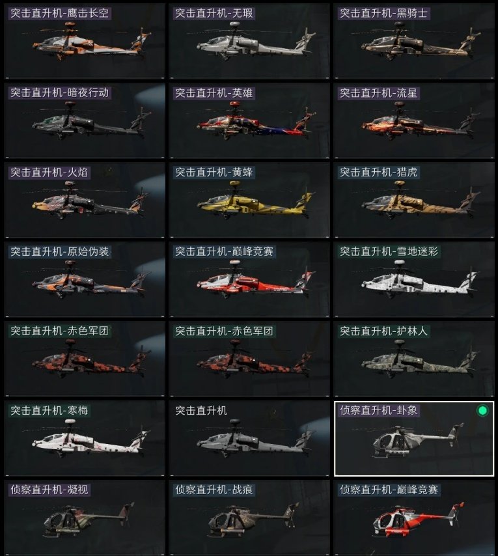The image size is (498, 556).
Task: Pick the red 侦察直升机-巅峰竞赛 skin
Action: pos(414,518)
